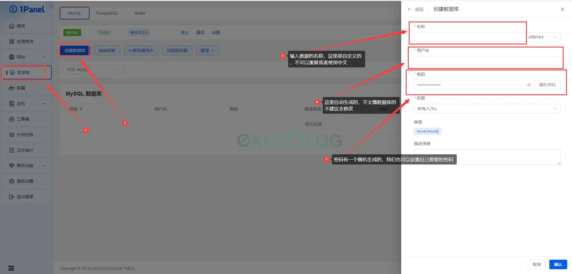Click the 从服务器同步 button
Screen dimensions: 572x274
point(141,50)
